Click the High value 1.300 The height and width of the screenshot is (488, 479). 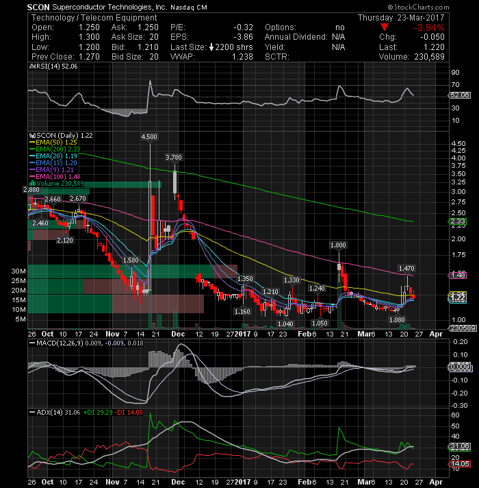coord(89,37)
